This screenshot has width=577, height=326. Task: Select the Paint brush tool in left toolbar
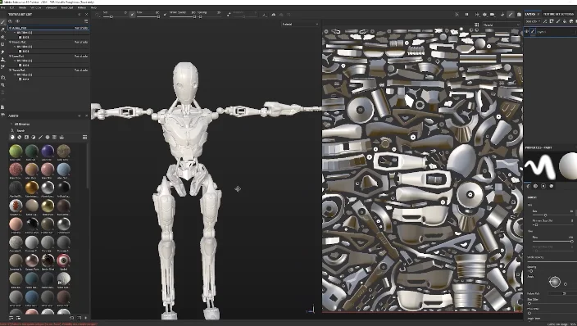3,22
